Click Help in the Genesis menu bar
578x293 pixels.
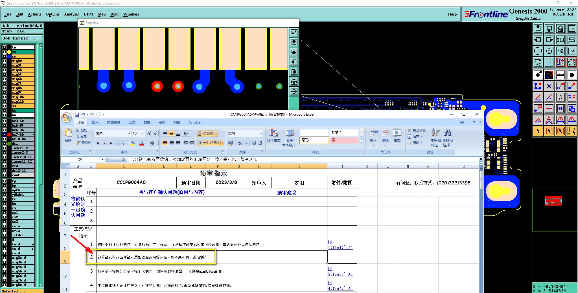pyautogui.click(x=452, y=14)
